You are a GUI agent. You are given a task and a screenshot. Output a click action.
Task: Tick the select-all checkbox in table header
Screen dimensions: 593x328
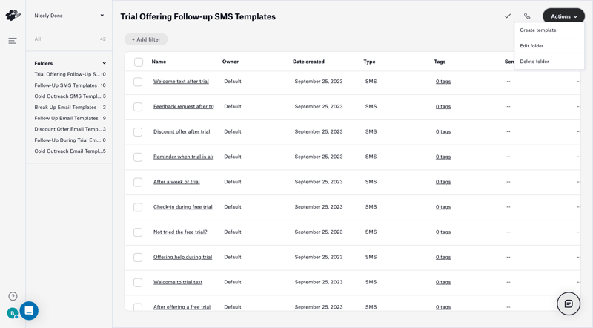coord(139,62)
